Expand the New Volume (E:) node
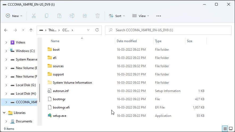The width and height of the screenshot is (235, 132). coord(6,68)
